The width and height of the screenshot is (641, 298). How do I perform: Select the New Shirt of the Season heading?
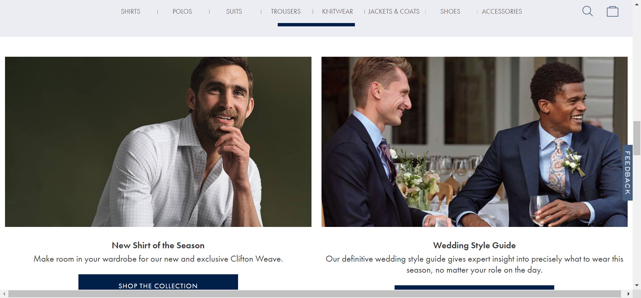(x=158, y=245)
